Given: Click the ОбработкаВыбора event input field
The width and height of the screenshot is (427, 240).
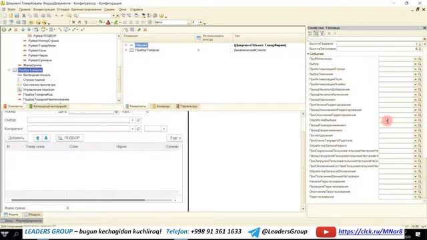Looking at the screenshot, I should click(396, 120).
